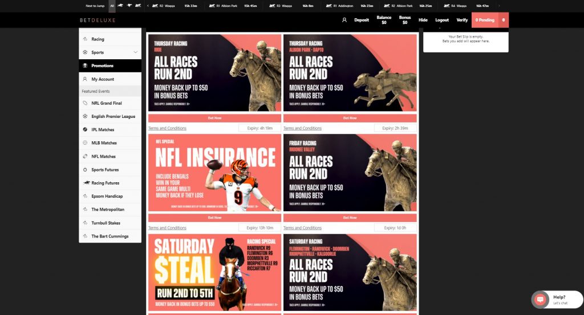The width and height of the screenshot is (584, 315).
Task: Open R1 Albion Park race at 15h 45m
Action: pos(233,6)
